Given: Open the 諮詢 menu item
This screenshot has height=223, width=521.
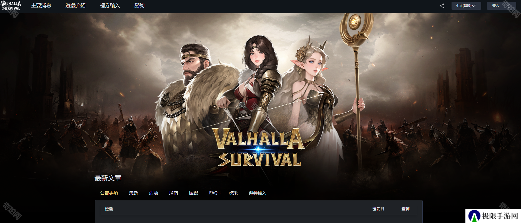Looking at the screenshot, I should coord(139,6).
